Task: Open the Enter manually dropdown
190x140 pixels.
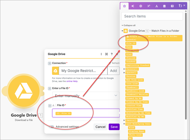Action: [x=86, y=96]
